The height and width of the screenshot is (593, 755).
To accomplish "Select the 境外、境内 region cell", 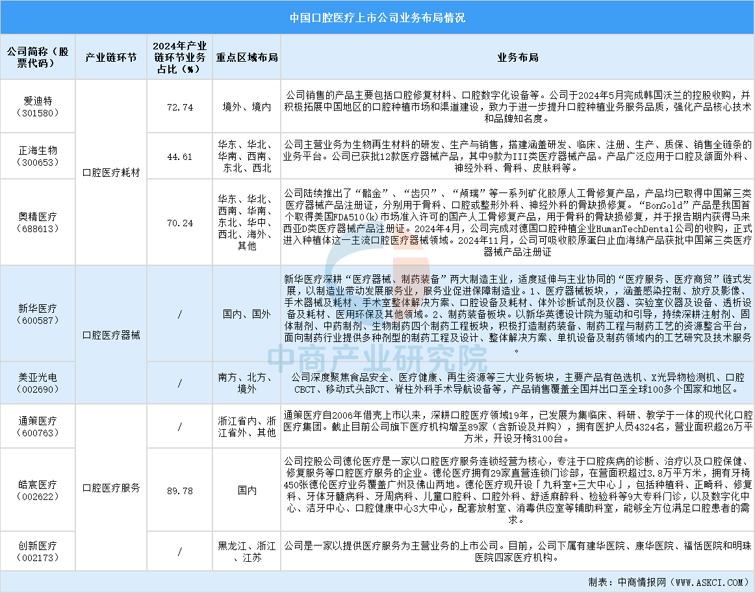I will tap(246, 107).
